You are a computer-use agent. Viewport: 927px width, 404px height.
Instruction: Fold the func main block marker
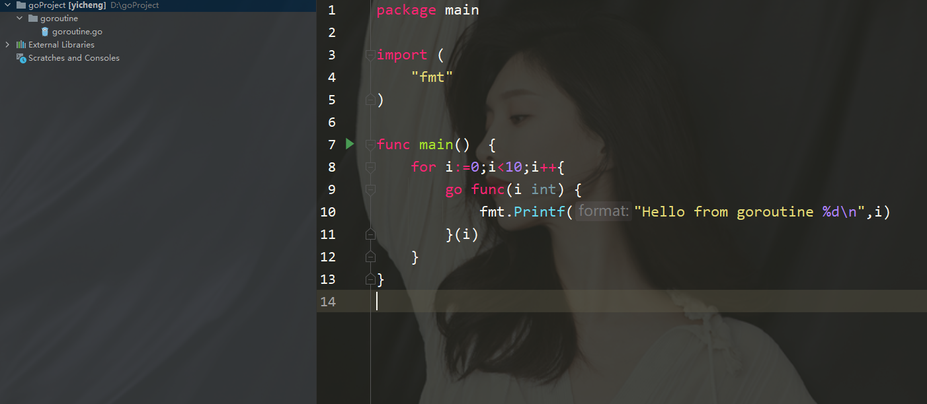pyautogui.click(x=370, y=145)
